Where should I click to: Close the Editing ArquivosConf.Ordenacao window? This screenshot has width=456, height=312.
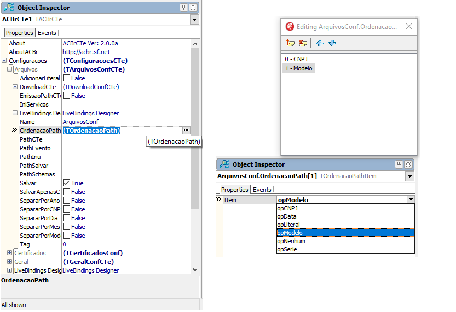tap(409, 26)
